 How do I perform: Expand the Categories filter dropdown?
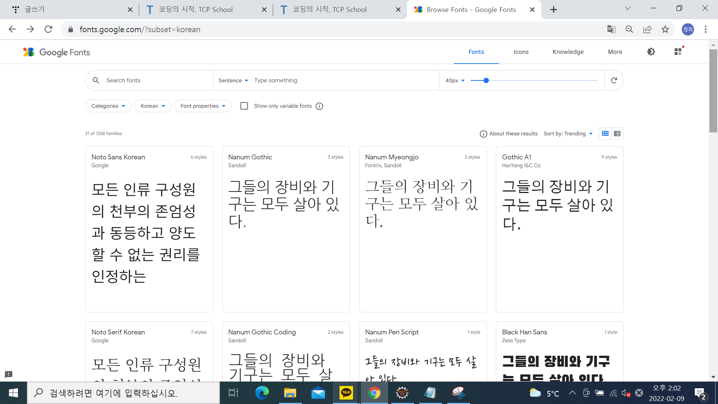[x=108, y=106]
